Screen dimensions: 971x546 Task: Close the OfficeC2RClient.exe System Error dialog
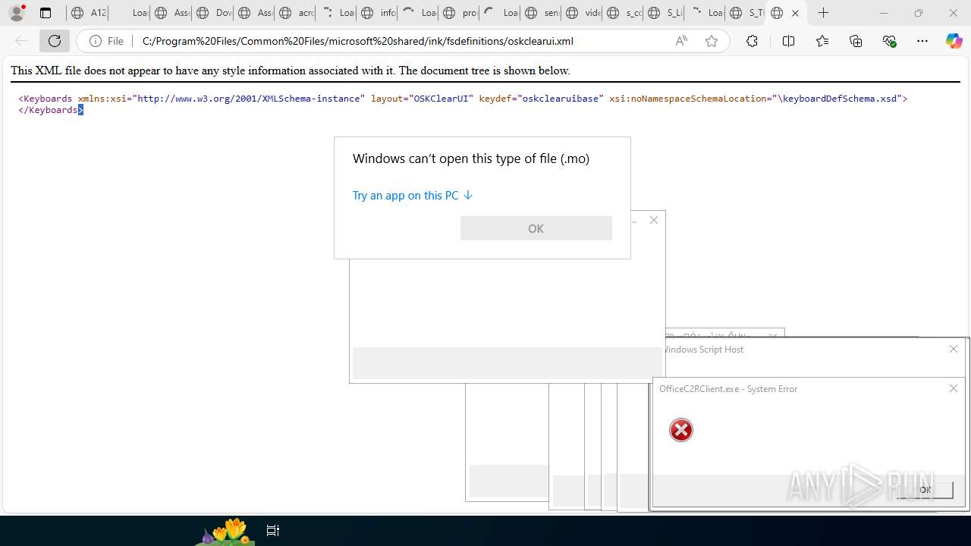point(954,388)
